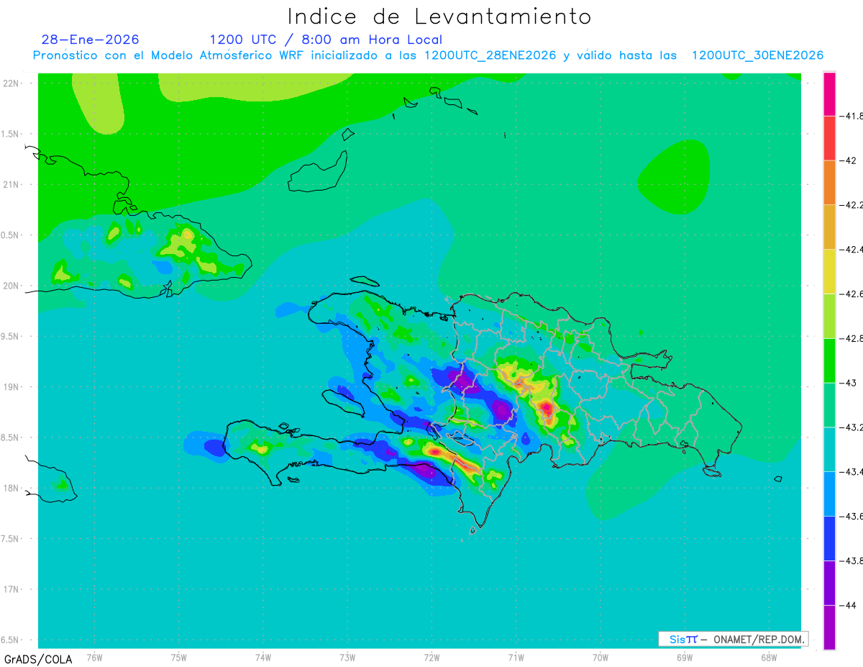Click the '70W' longitude label
Screen dimensions: 863x667
pyautogui.click(x=601, y=658)
